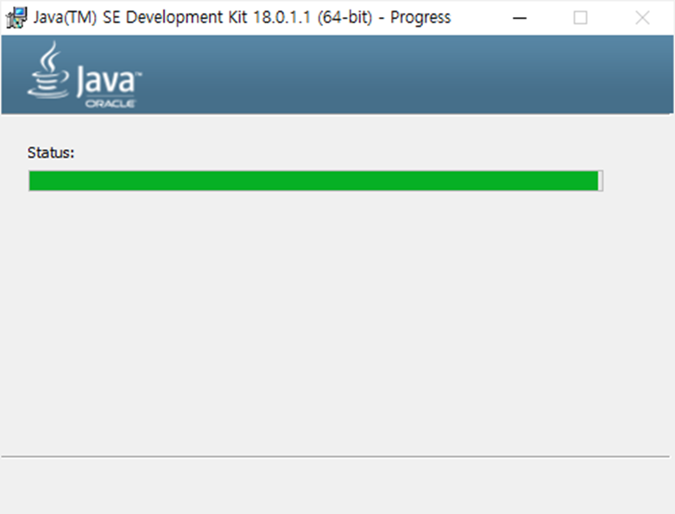Minimize the Java installer window
Screen dimensions: 675x514
[520, 18]
